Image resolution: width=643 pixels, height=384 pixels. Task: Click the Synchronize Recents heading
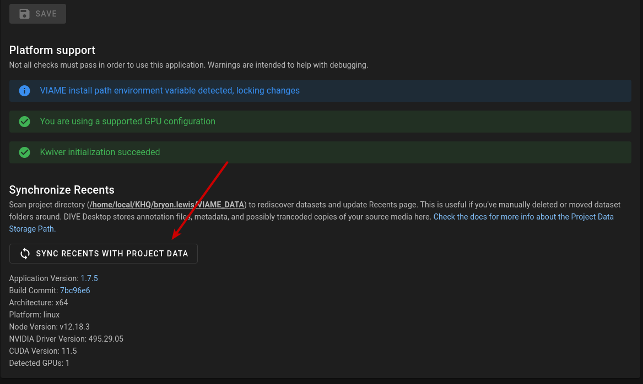pos(62,190)
